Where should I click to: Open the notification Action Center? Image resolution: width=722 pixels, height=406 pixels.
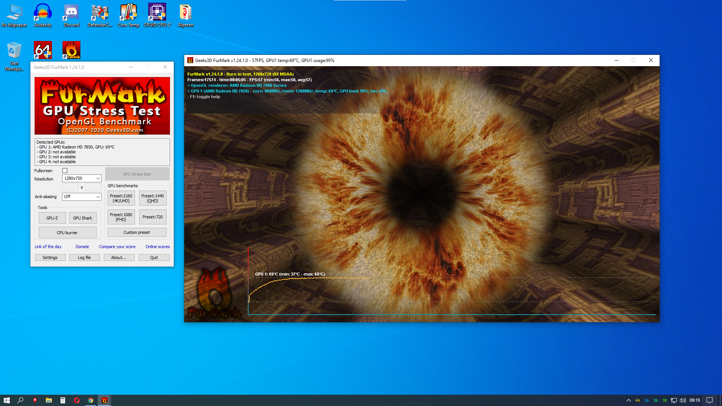pyautogui.click(x=710, y=400)
